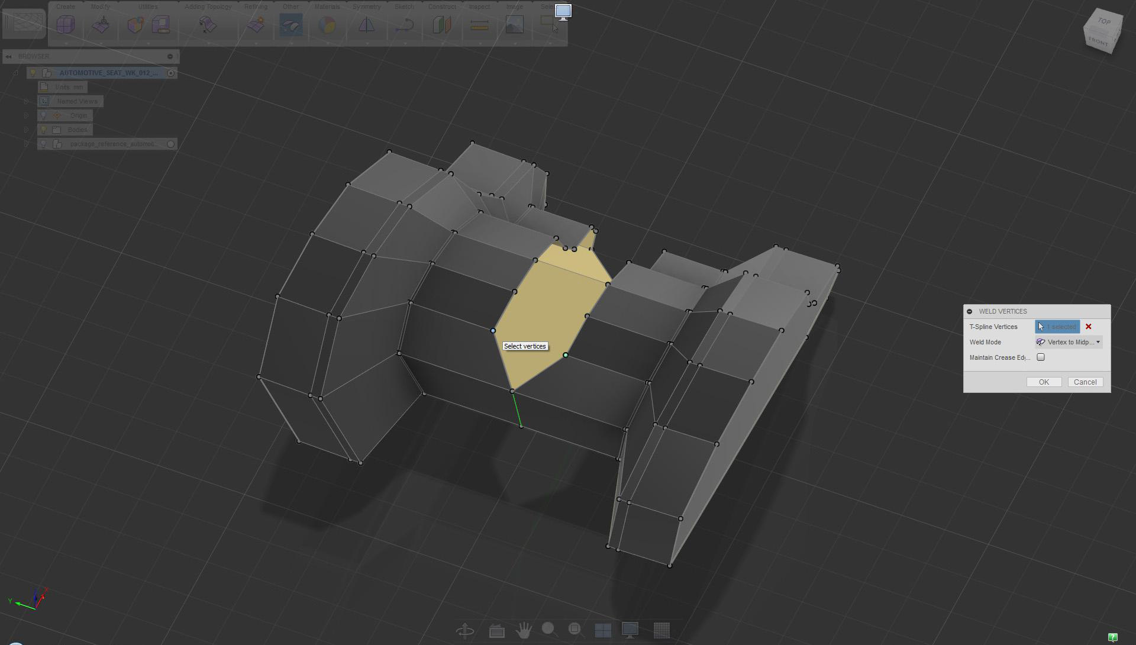Select the Edit Form tool icon

click(x=101, y=25)
